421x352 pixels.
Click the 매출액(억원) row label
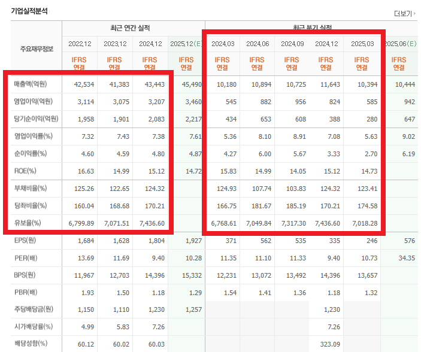(31, 84)
